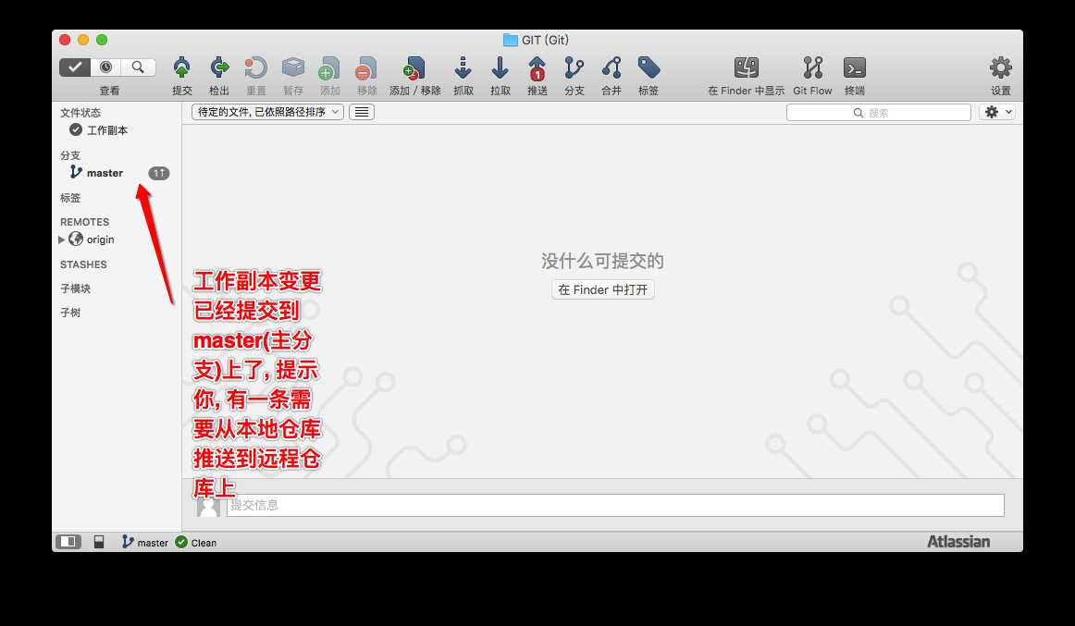Toggle sidebar with the status bar icon
1075x626 pixels.
68,542
